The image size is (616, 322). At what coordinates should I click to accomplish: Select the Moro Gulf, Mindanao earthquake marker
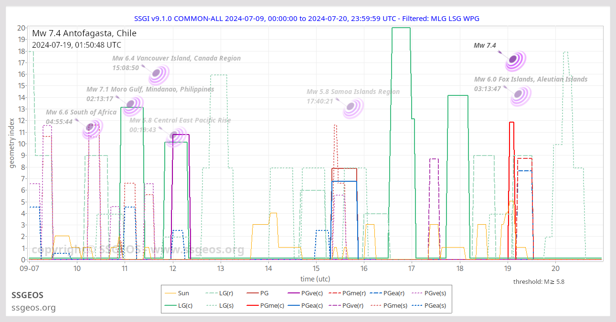[x=132, y=104]
